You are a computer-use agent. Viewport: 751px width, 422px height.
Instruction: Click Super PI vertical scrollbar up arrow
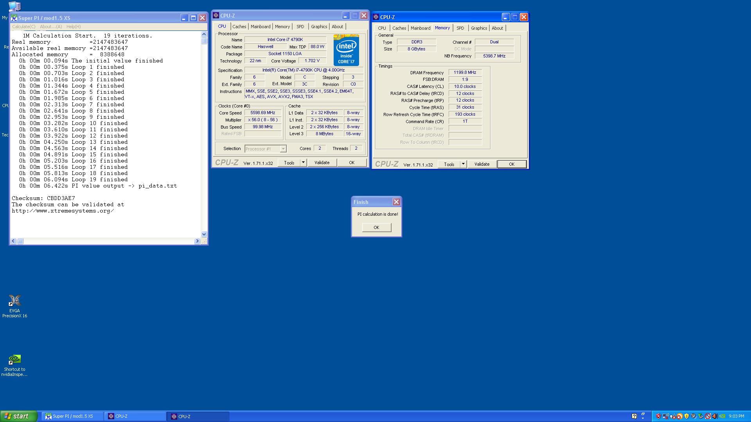tap(204, 34)
